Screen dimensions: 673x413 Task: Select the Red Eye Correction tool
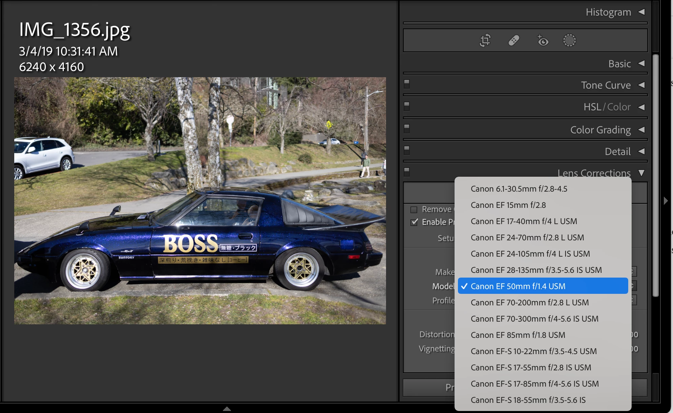[542, 41]
